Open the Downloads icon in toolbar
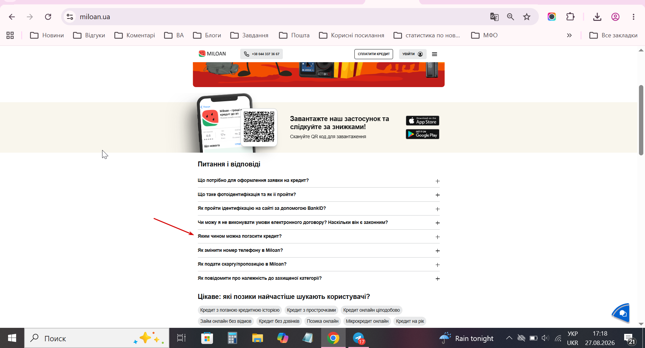 click(597, 17)
